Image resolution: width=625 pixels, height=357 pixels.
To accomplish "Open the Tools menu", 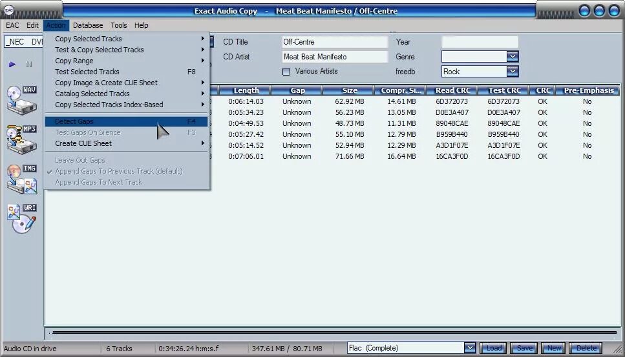I will tap(119, 25).
